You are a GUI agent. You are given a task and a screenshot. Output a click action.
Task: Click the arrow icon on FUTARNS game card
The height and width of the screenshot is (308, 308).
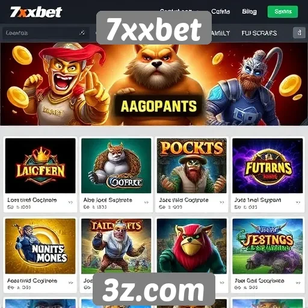[x=298, y=202]
